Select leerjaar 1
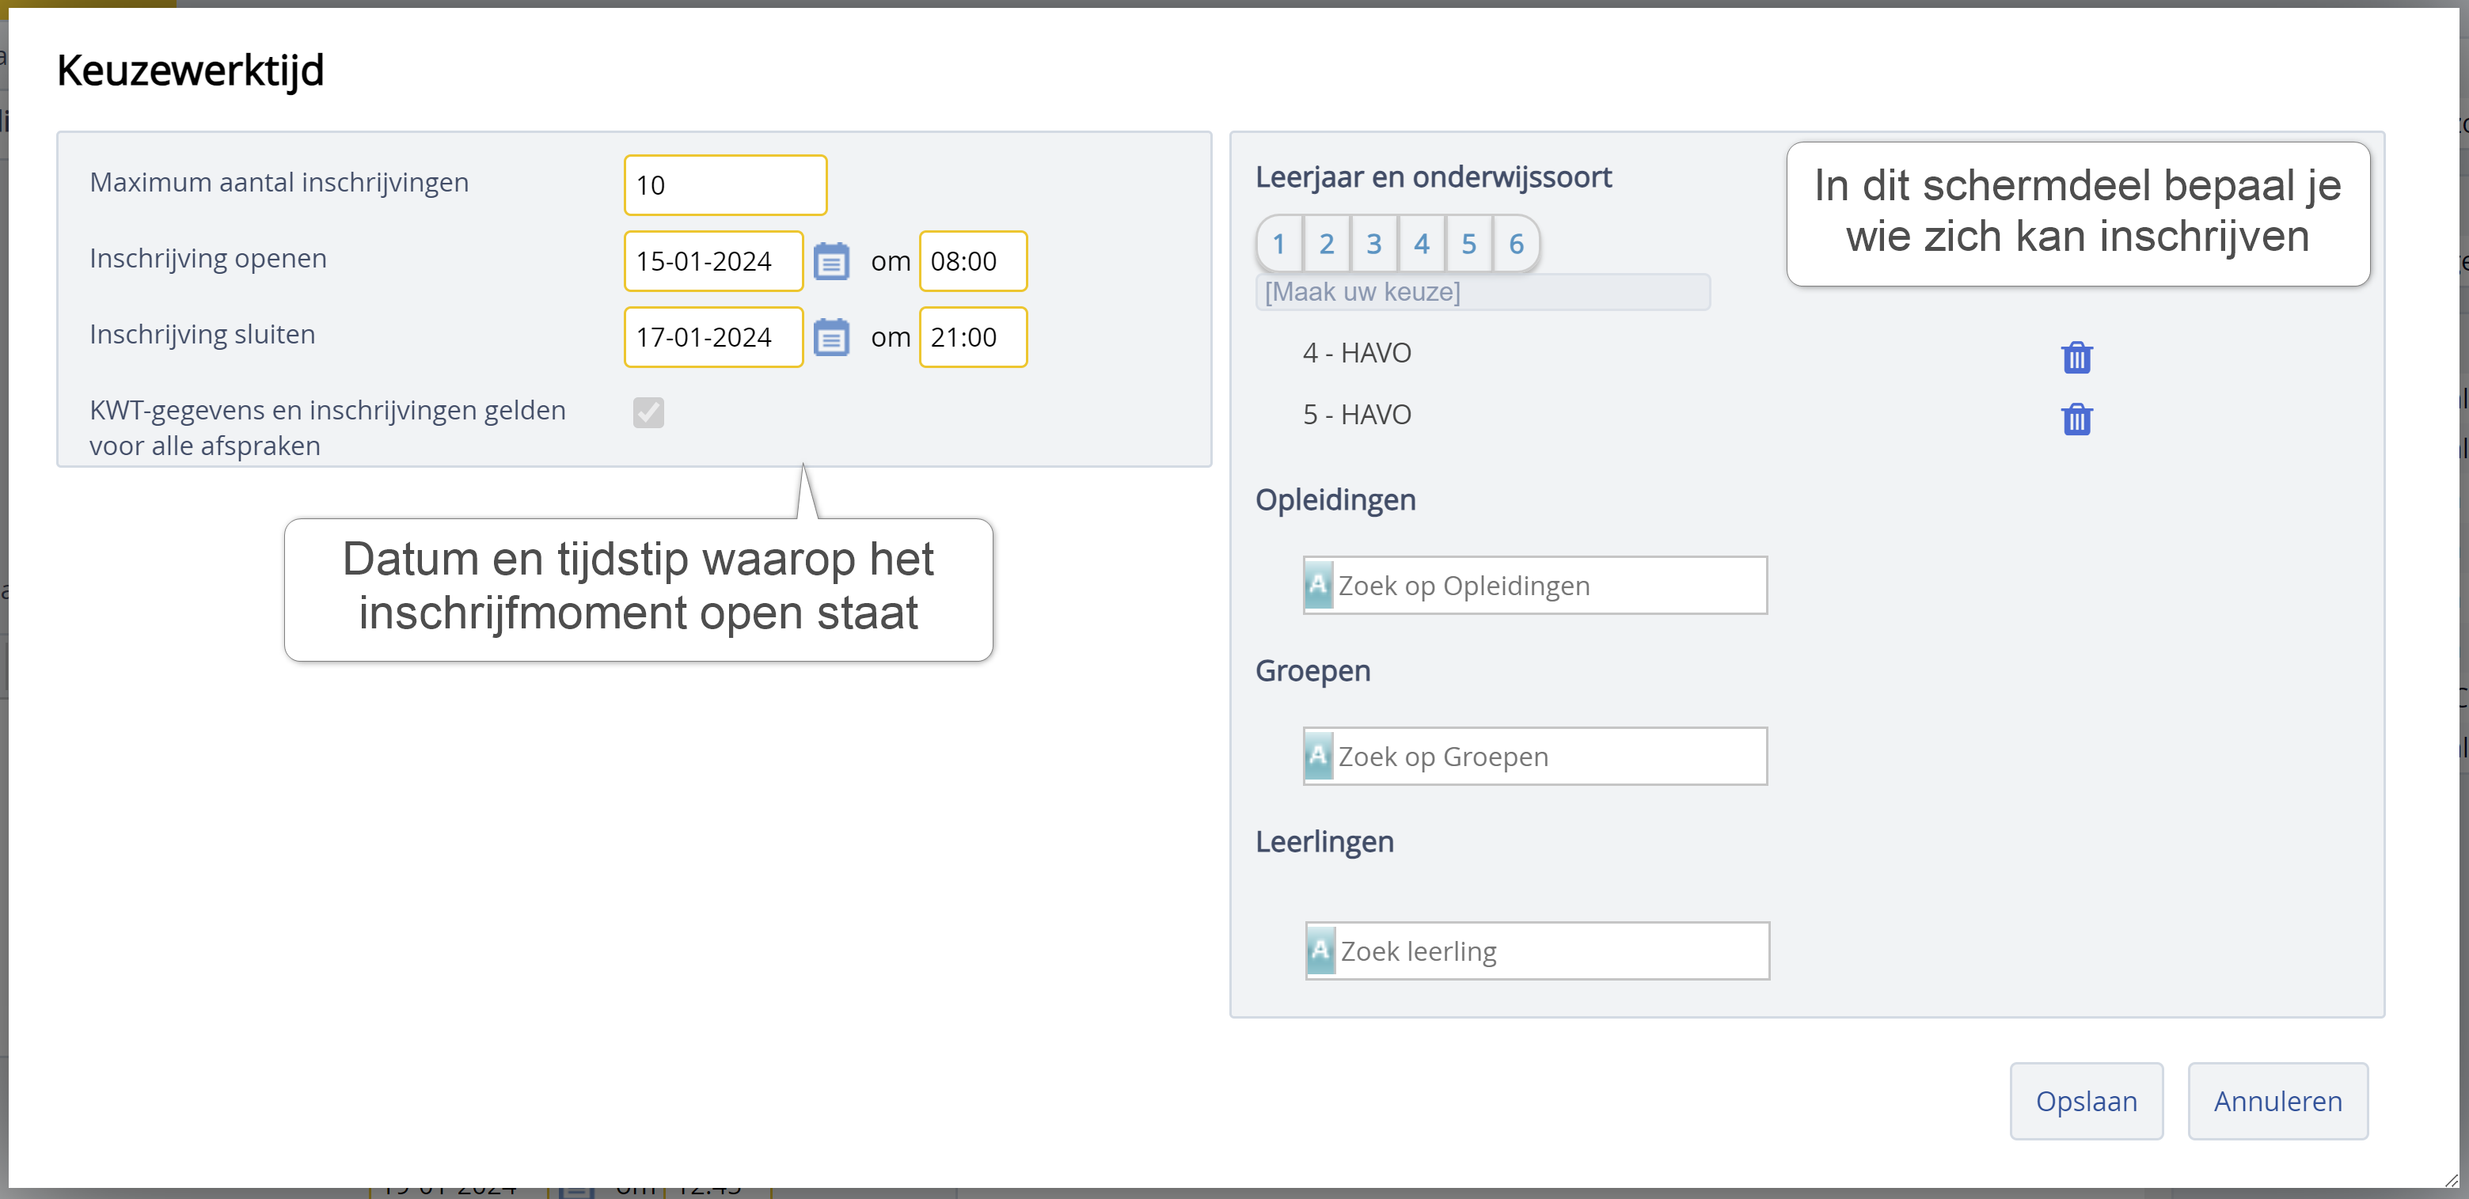 tap(1278, 244)
